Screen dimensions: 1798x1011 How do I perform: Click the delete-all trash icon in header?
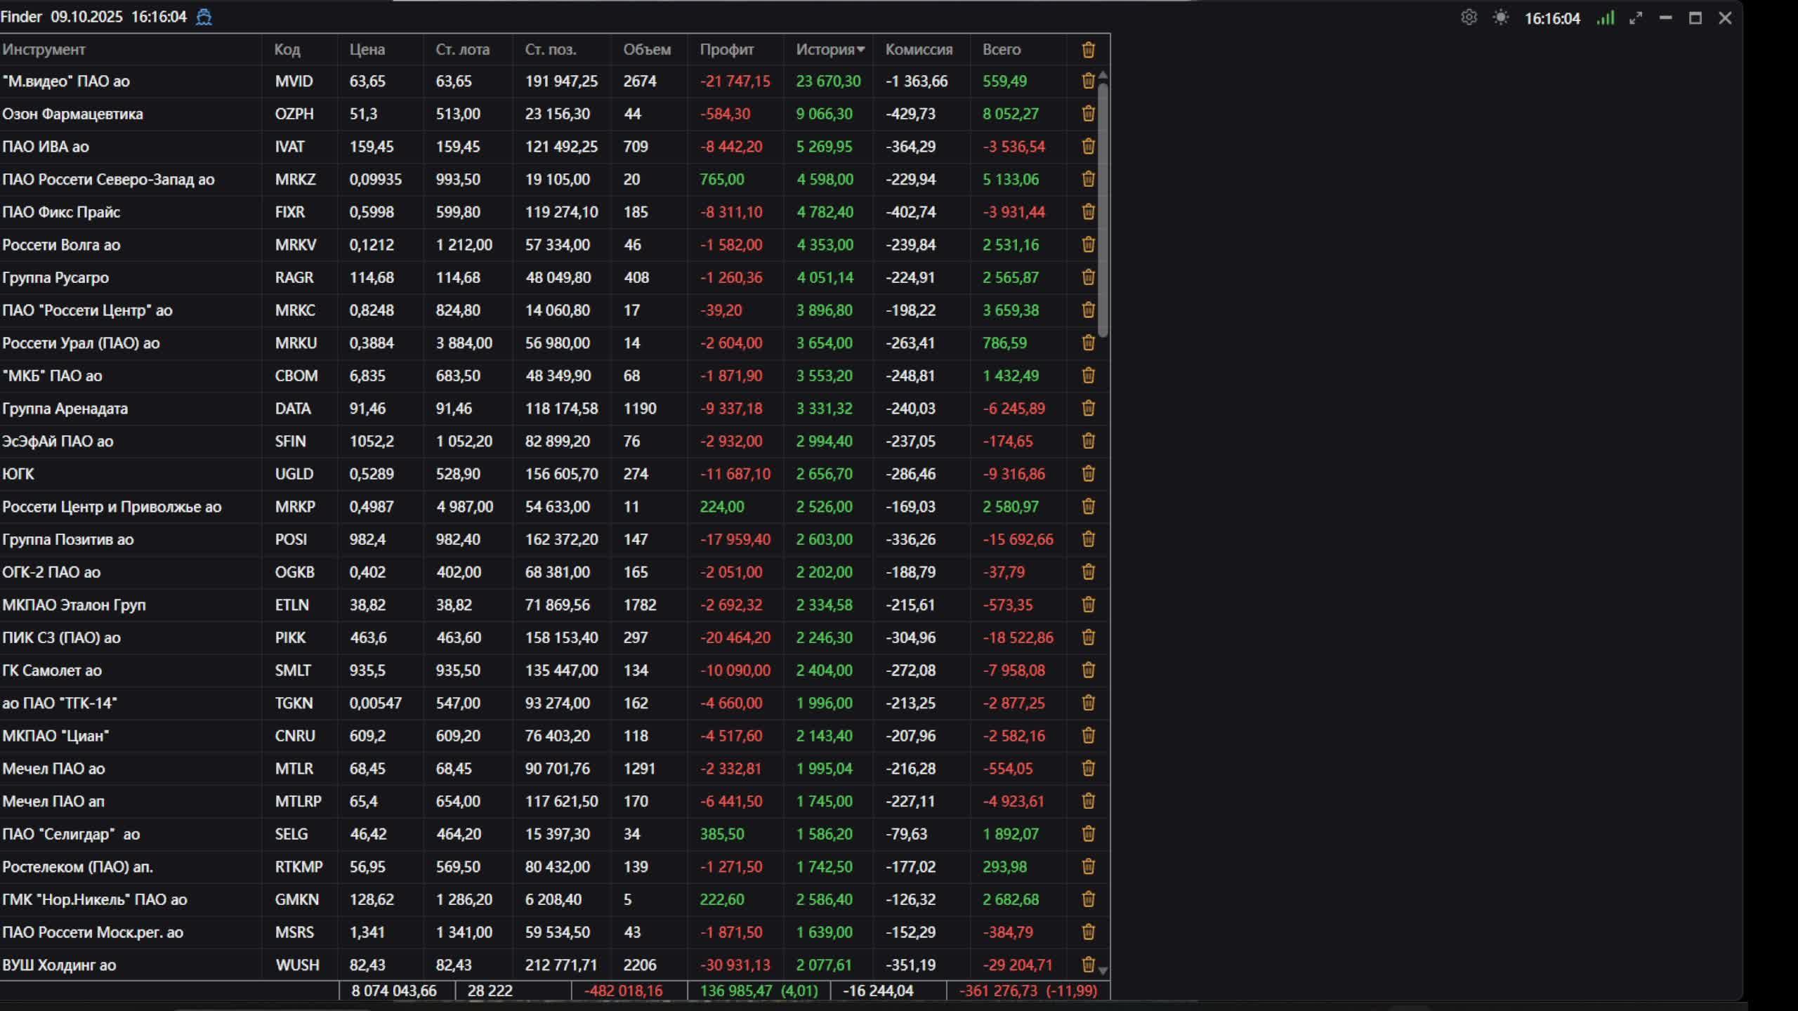(x=1088, y=50)
